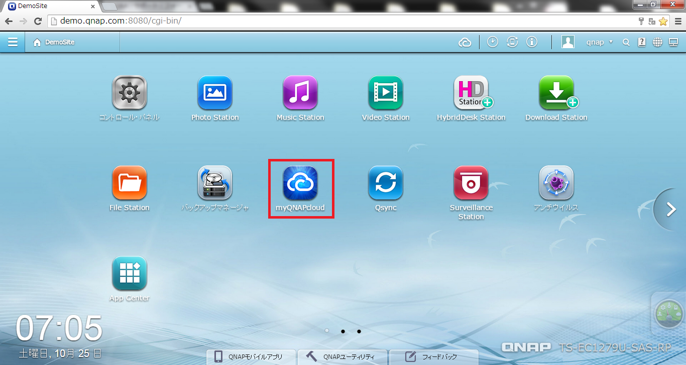
Task: Open the Music Station app
Action: [300, 93]
